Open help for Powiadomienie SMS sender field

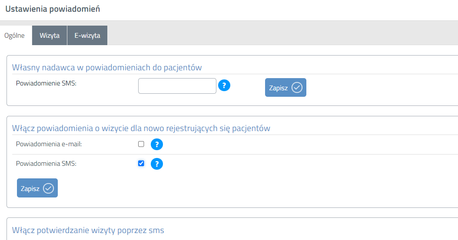pyautogui.click(x=224, y=85)
